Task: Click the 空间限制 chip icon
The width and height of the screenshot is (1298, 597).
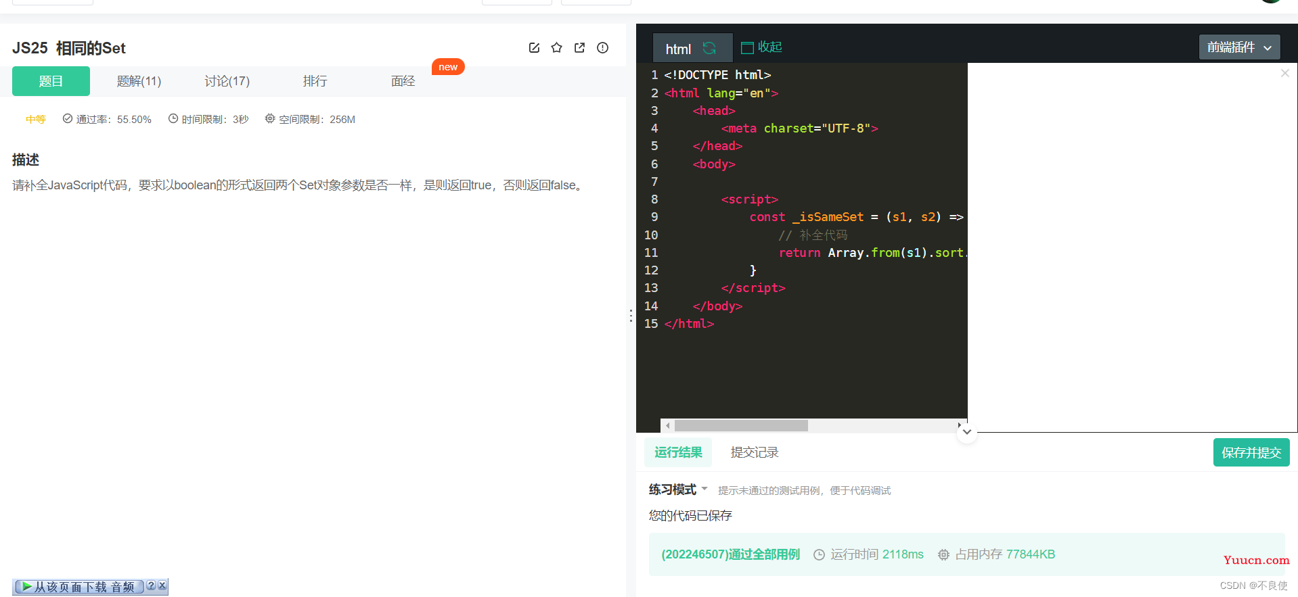Action: [270, 118]
